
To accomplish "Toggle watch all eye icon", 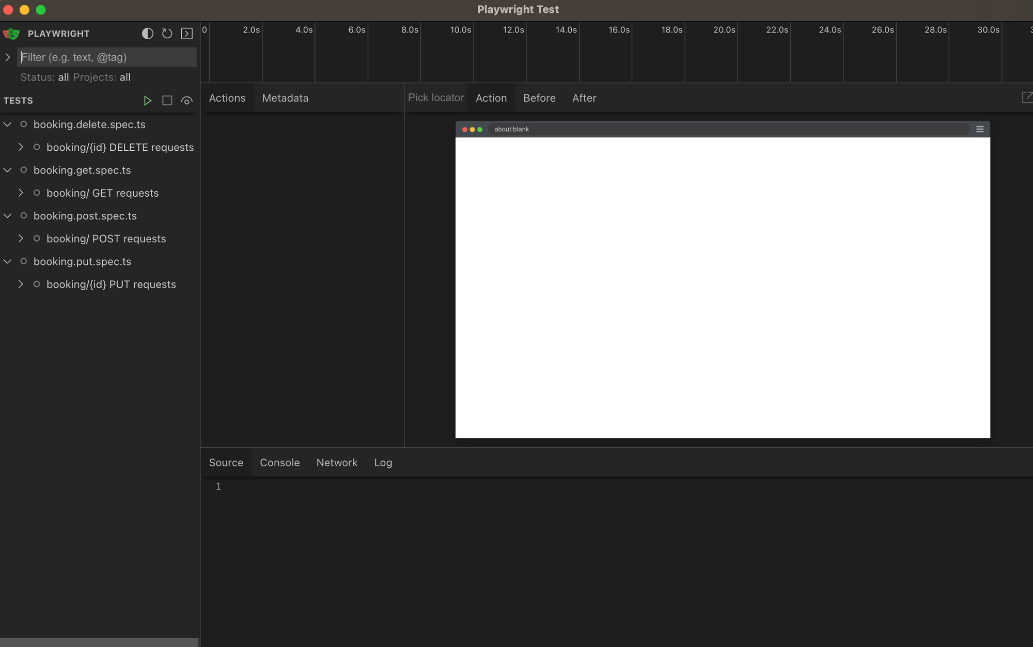I will [x=186, y=101].
